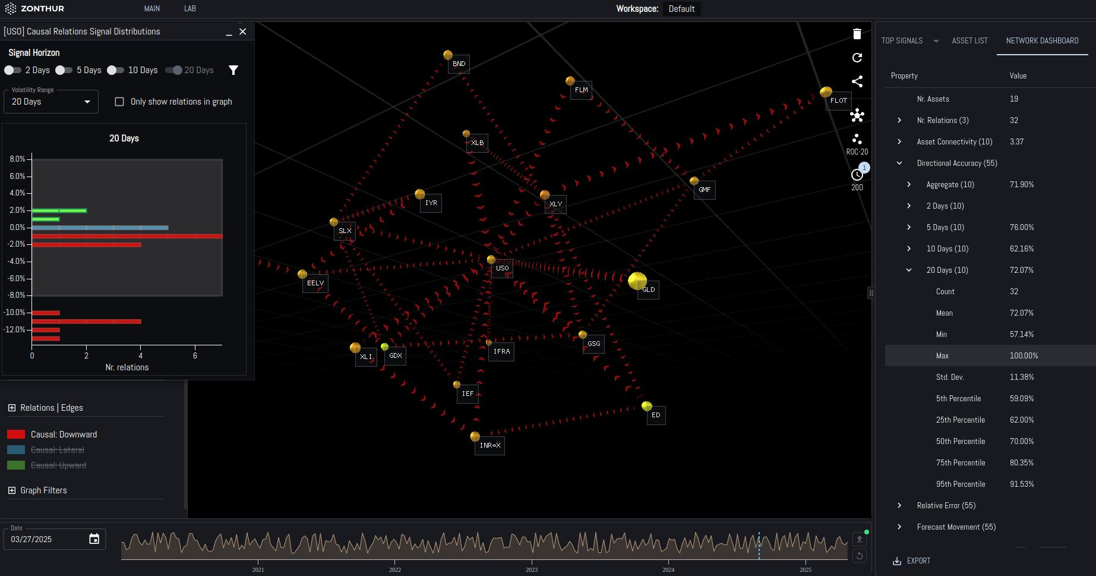The width and height of the screenshot is (1096, 576).
Task: Click the upload icon beside timeline
Action: (x=859, y=539)
